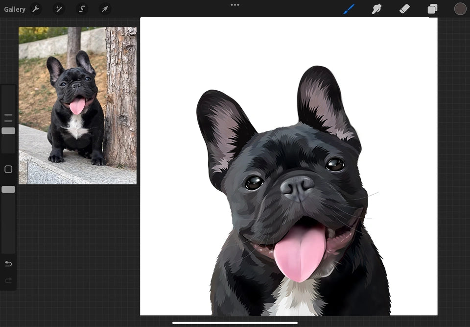Select the Smudge tool
Viewport: 470px width, 327px height.
376,9
